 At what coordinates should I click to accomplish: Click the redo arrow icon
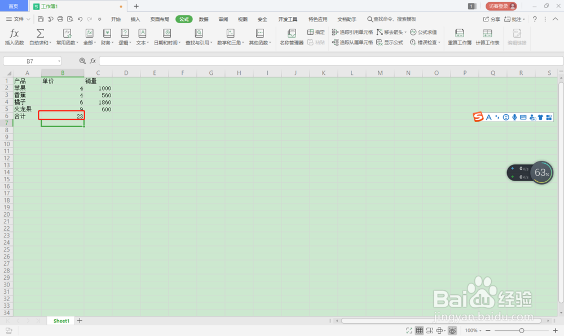90,19
